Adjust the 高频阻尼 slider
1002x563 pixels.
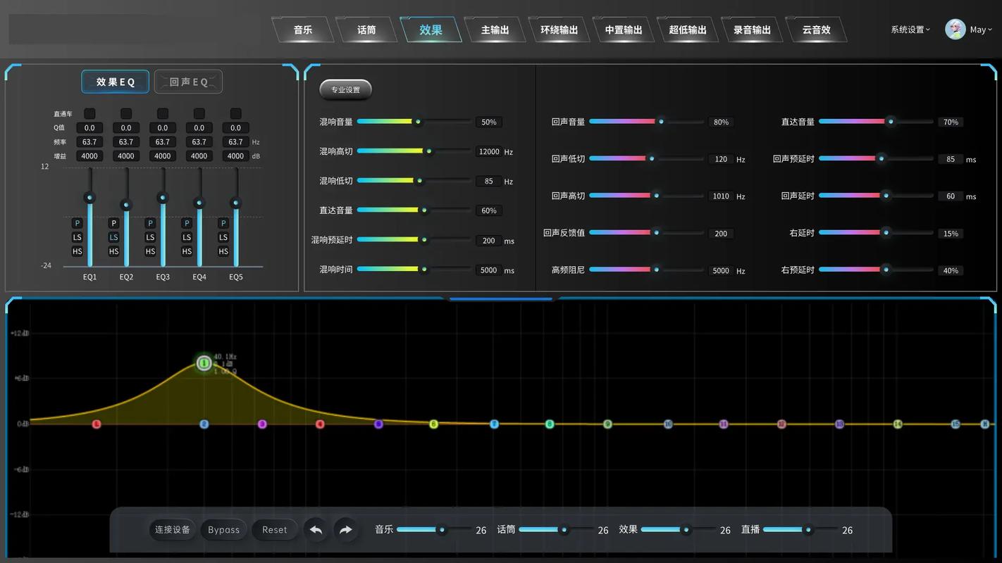pyautogui.click(x=646, y=269)
